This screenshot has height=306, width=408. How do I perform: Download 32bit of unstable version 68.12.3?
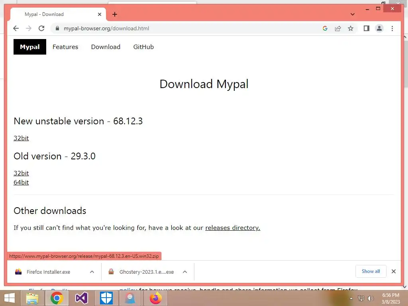pyautogui.click(x=21, y=138)
